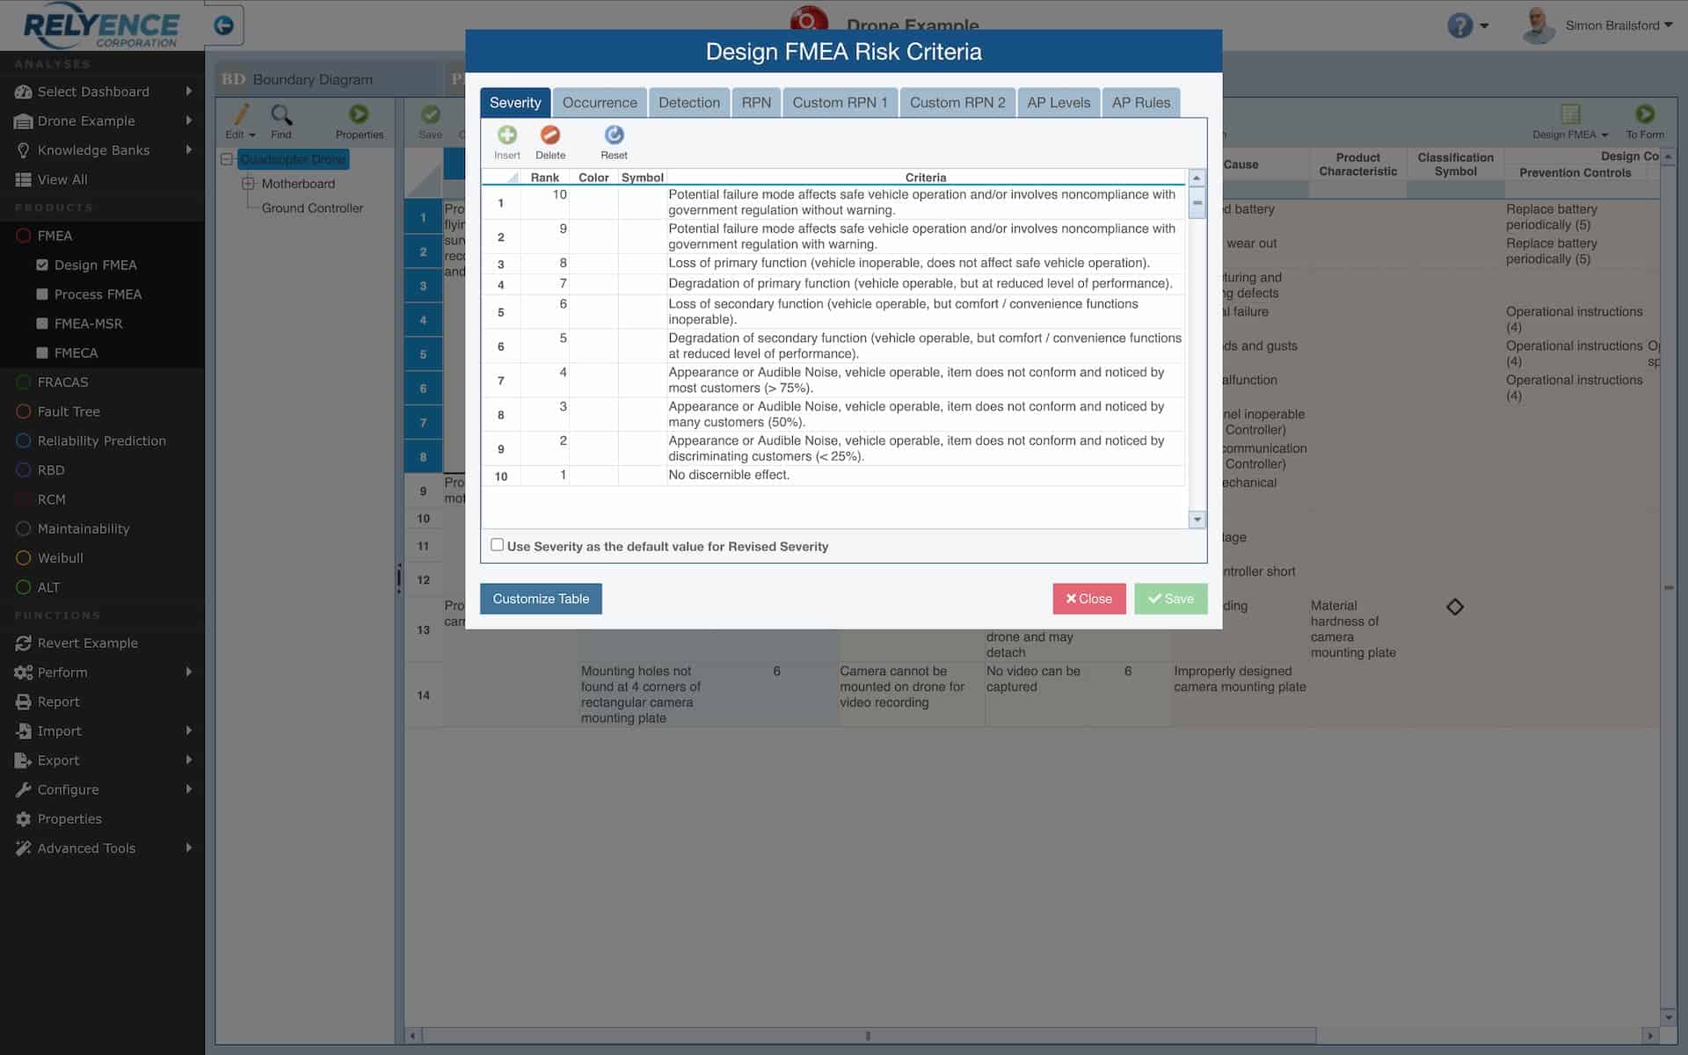Switch to the Occurrence tab

tap(600, 102)
